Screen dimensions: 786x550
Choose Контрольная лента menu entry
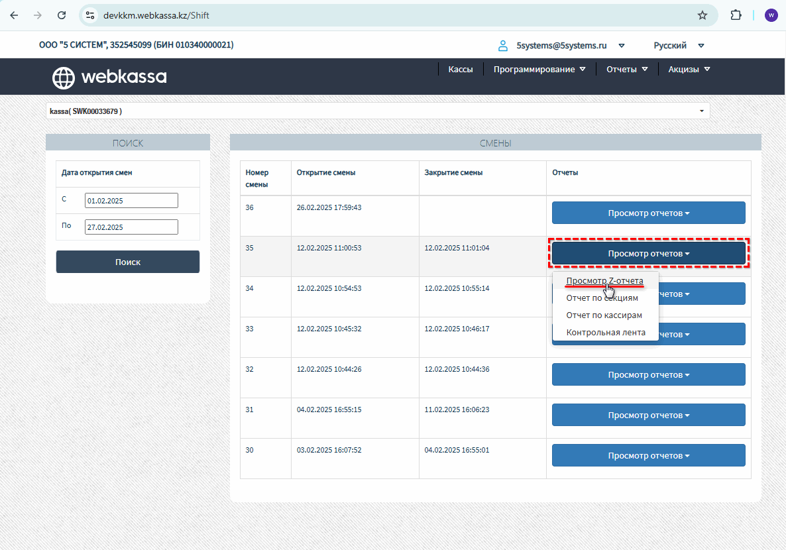coord(605,333)
